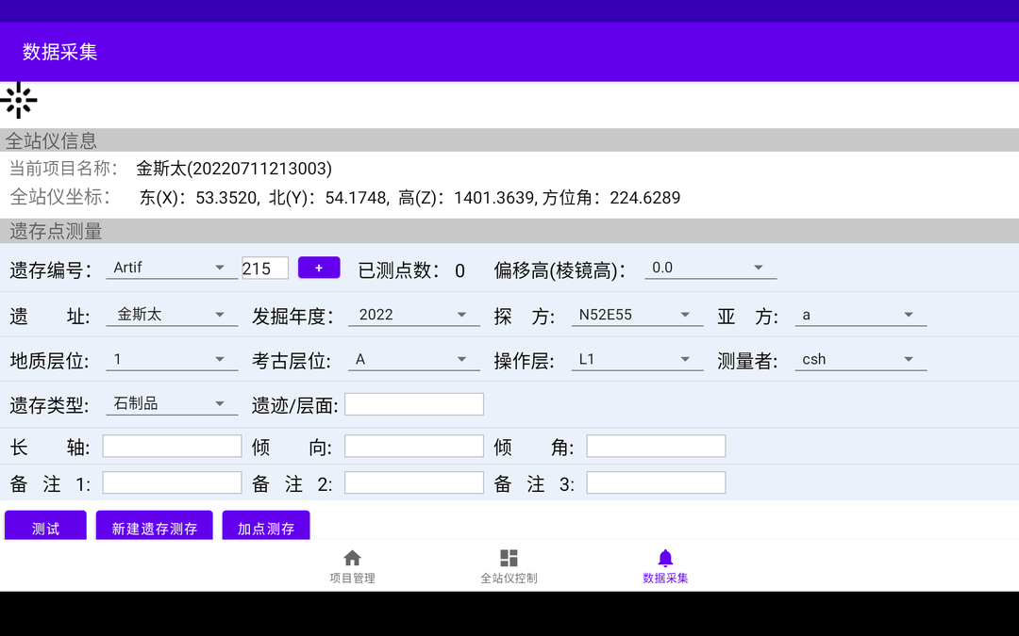Focus the 倾向 input field

[x=414, y=446]
